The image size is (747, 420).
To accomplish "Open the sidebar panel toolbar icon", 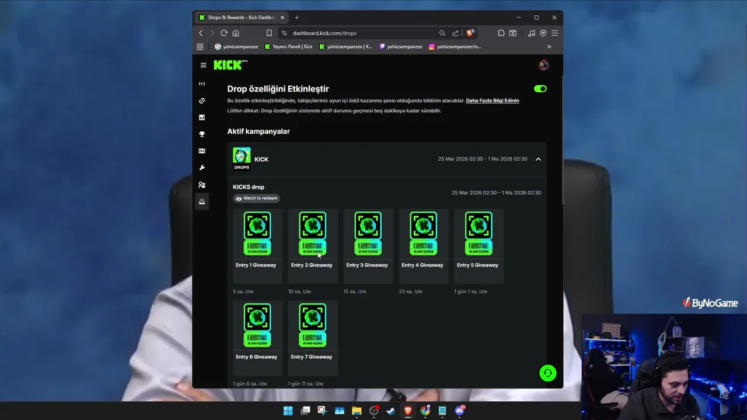I will (513, 33).
